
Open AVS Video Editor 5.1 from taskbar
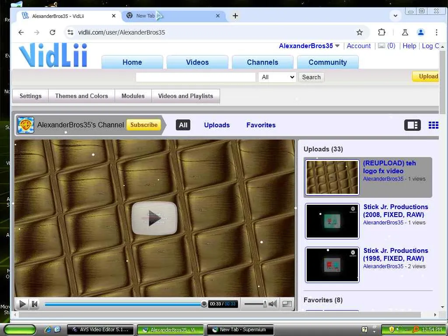[101, 330]
